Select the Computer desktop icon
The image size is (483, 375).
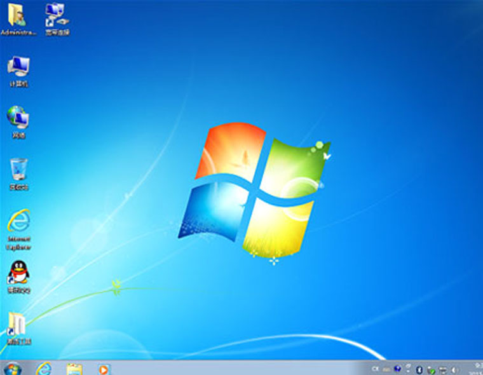(18, 71)
